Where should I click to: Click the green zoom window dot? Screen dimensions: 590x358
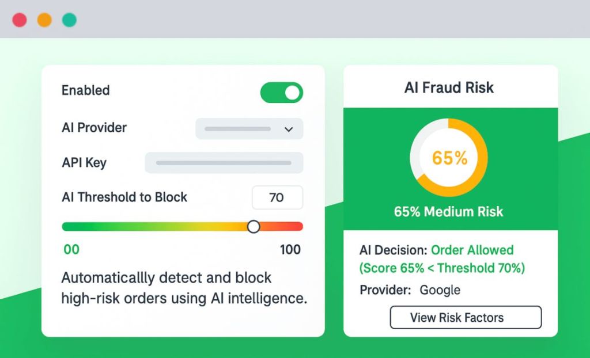[68, 19]
